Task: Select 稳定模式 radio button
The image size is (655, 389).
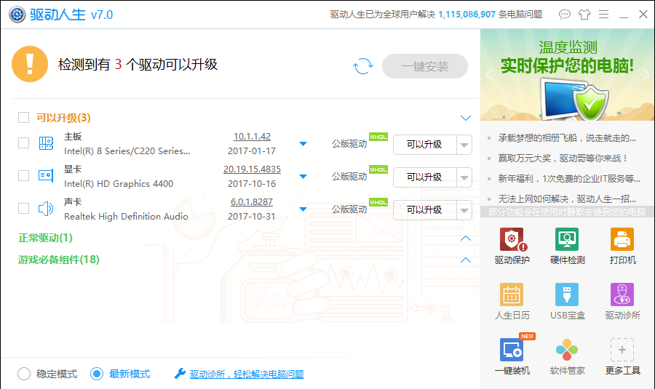Action: click(24, 374)
